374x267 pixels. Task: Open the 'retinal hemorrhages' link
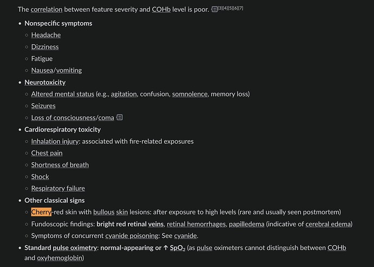[x=196, y=224]
